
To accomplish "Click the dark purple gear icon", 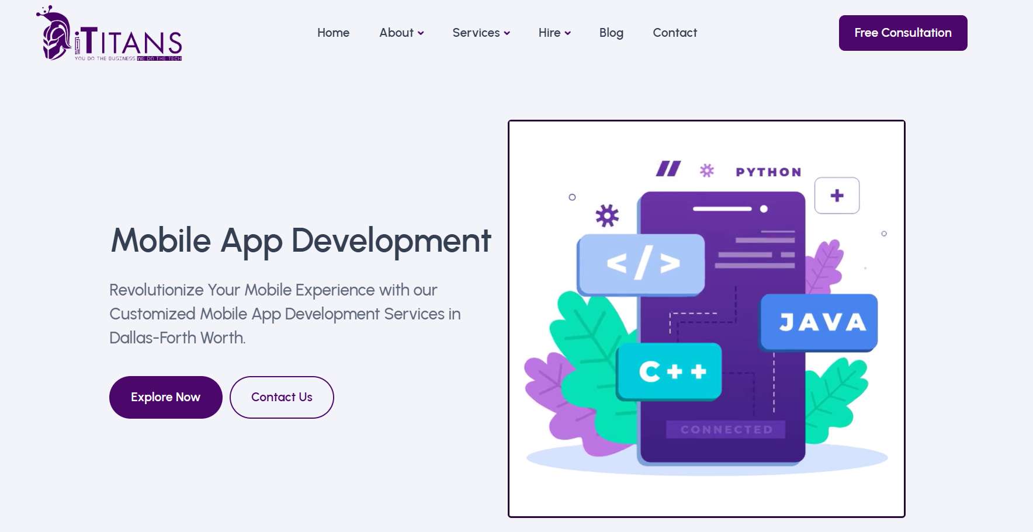I will [x=607, y=215].
